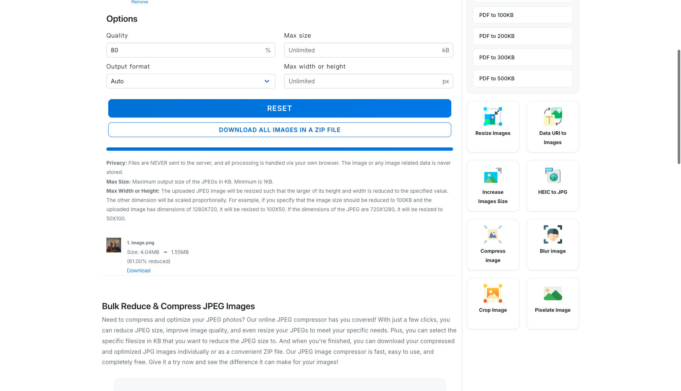Click the image.png thumbnail preview

pyautogui.click(x=114, y=245)
